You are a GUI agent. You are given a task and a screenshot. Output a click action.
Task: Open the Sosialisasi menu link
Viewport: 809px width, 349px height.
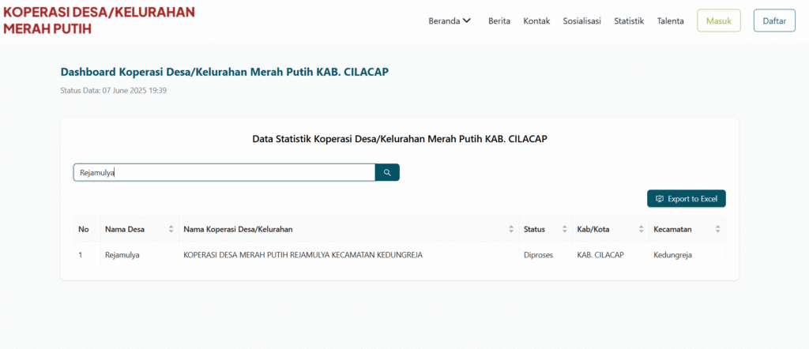click(582, 21)
